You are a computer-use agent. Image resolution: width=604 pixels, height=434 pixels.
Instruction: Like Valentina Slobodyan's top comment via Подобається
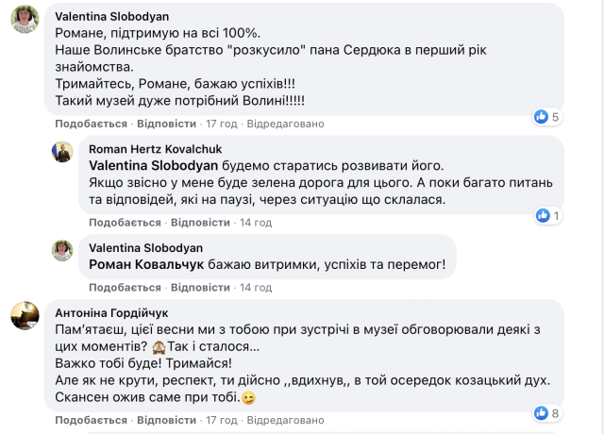(x=91, y=124)
